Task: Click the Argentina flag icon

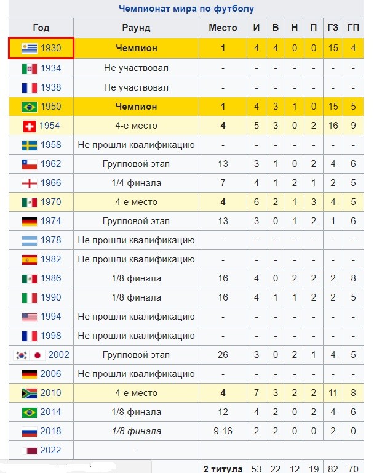Action: tap(29, 240)
